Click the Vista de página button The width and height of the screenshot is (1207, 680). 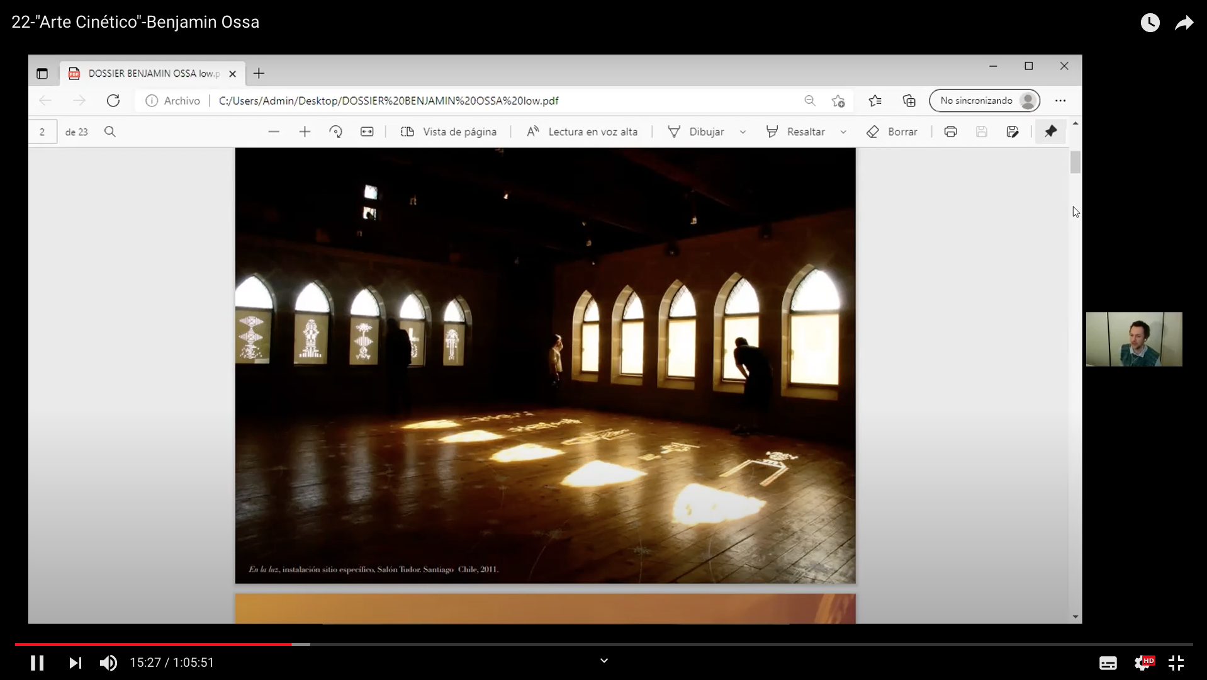point(449,132)
